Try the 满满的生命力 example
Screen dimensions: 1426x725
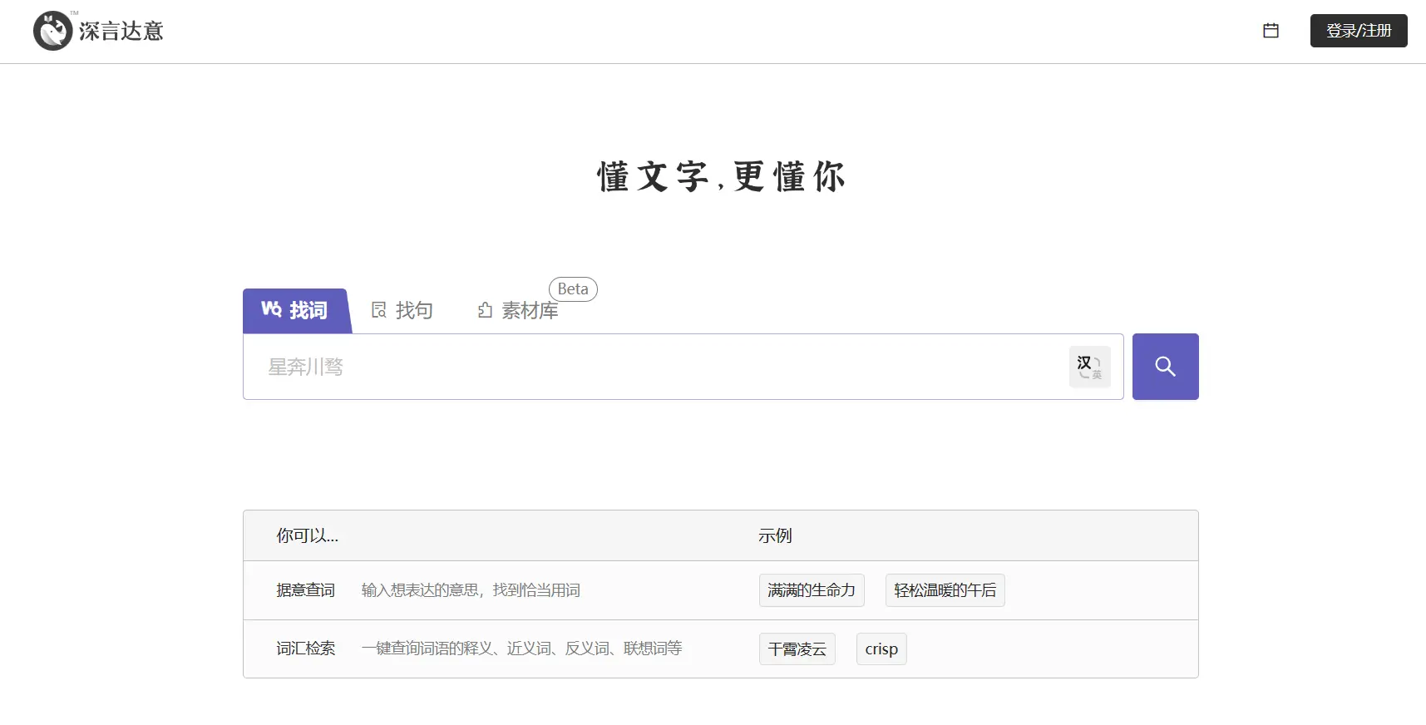[812, 590]
